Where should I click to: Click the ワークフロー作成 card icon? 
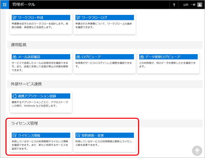14,18
